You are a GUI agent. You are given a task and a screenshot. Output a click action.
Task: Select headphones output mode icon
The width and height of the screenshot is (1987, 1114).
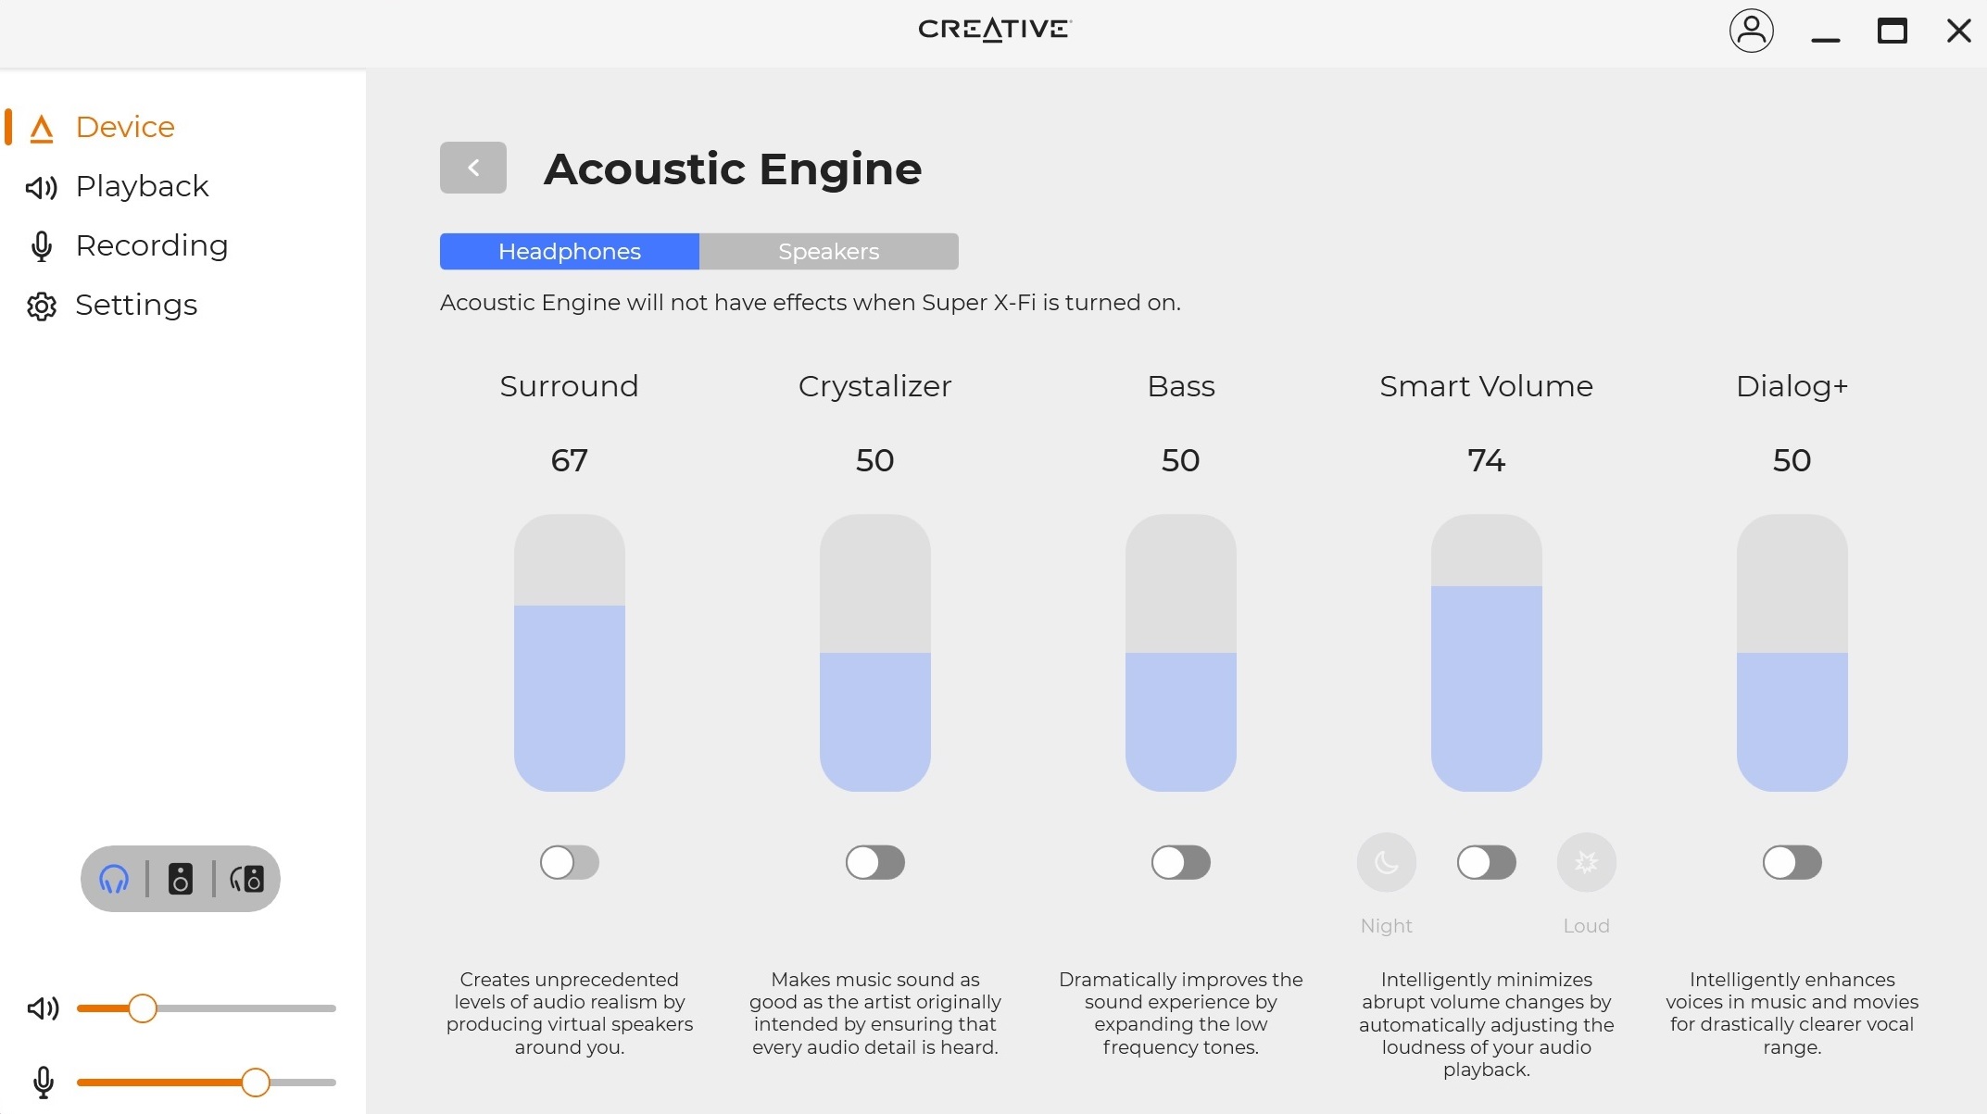click(114, 879)
